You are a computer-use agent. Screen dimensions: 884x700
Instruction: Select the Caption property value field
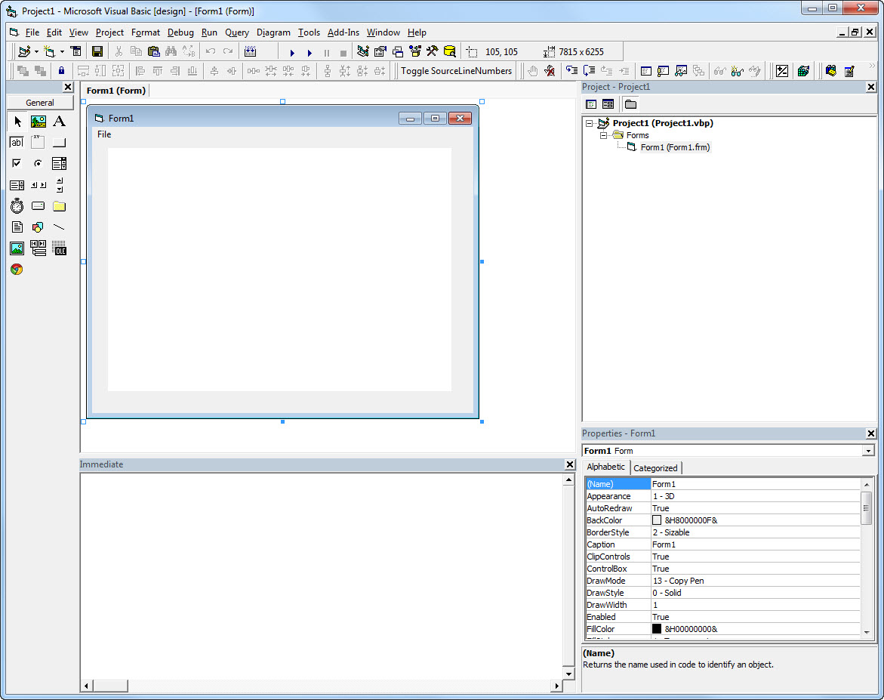point(756,544)
